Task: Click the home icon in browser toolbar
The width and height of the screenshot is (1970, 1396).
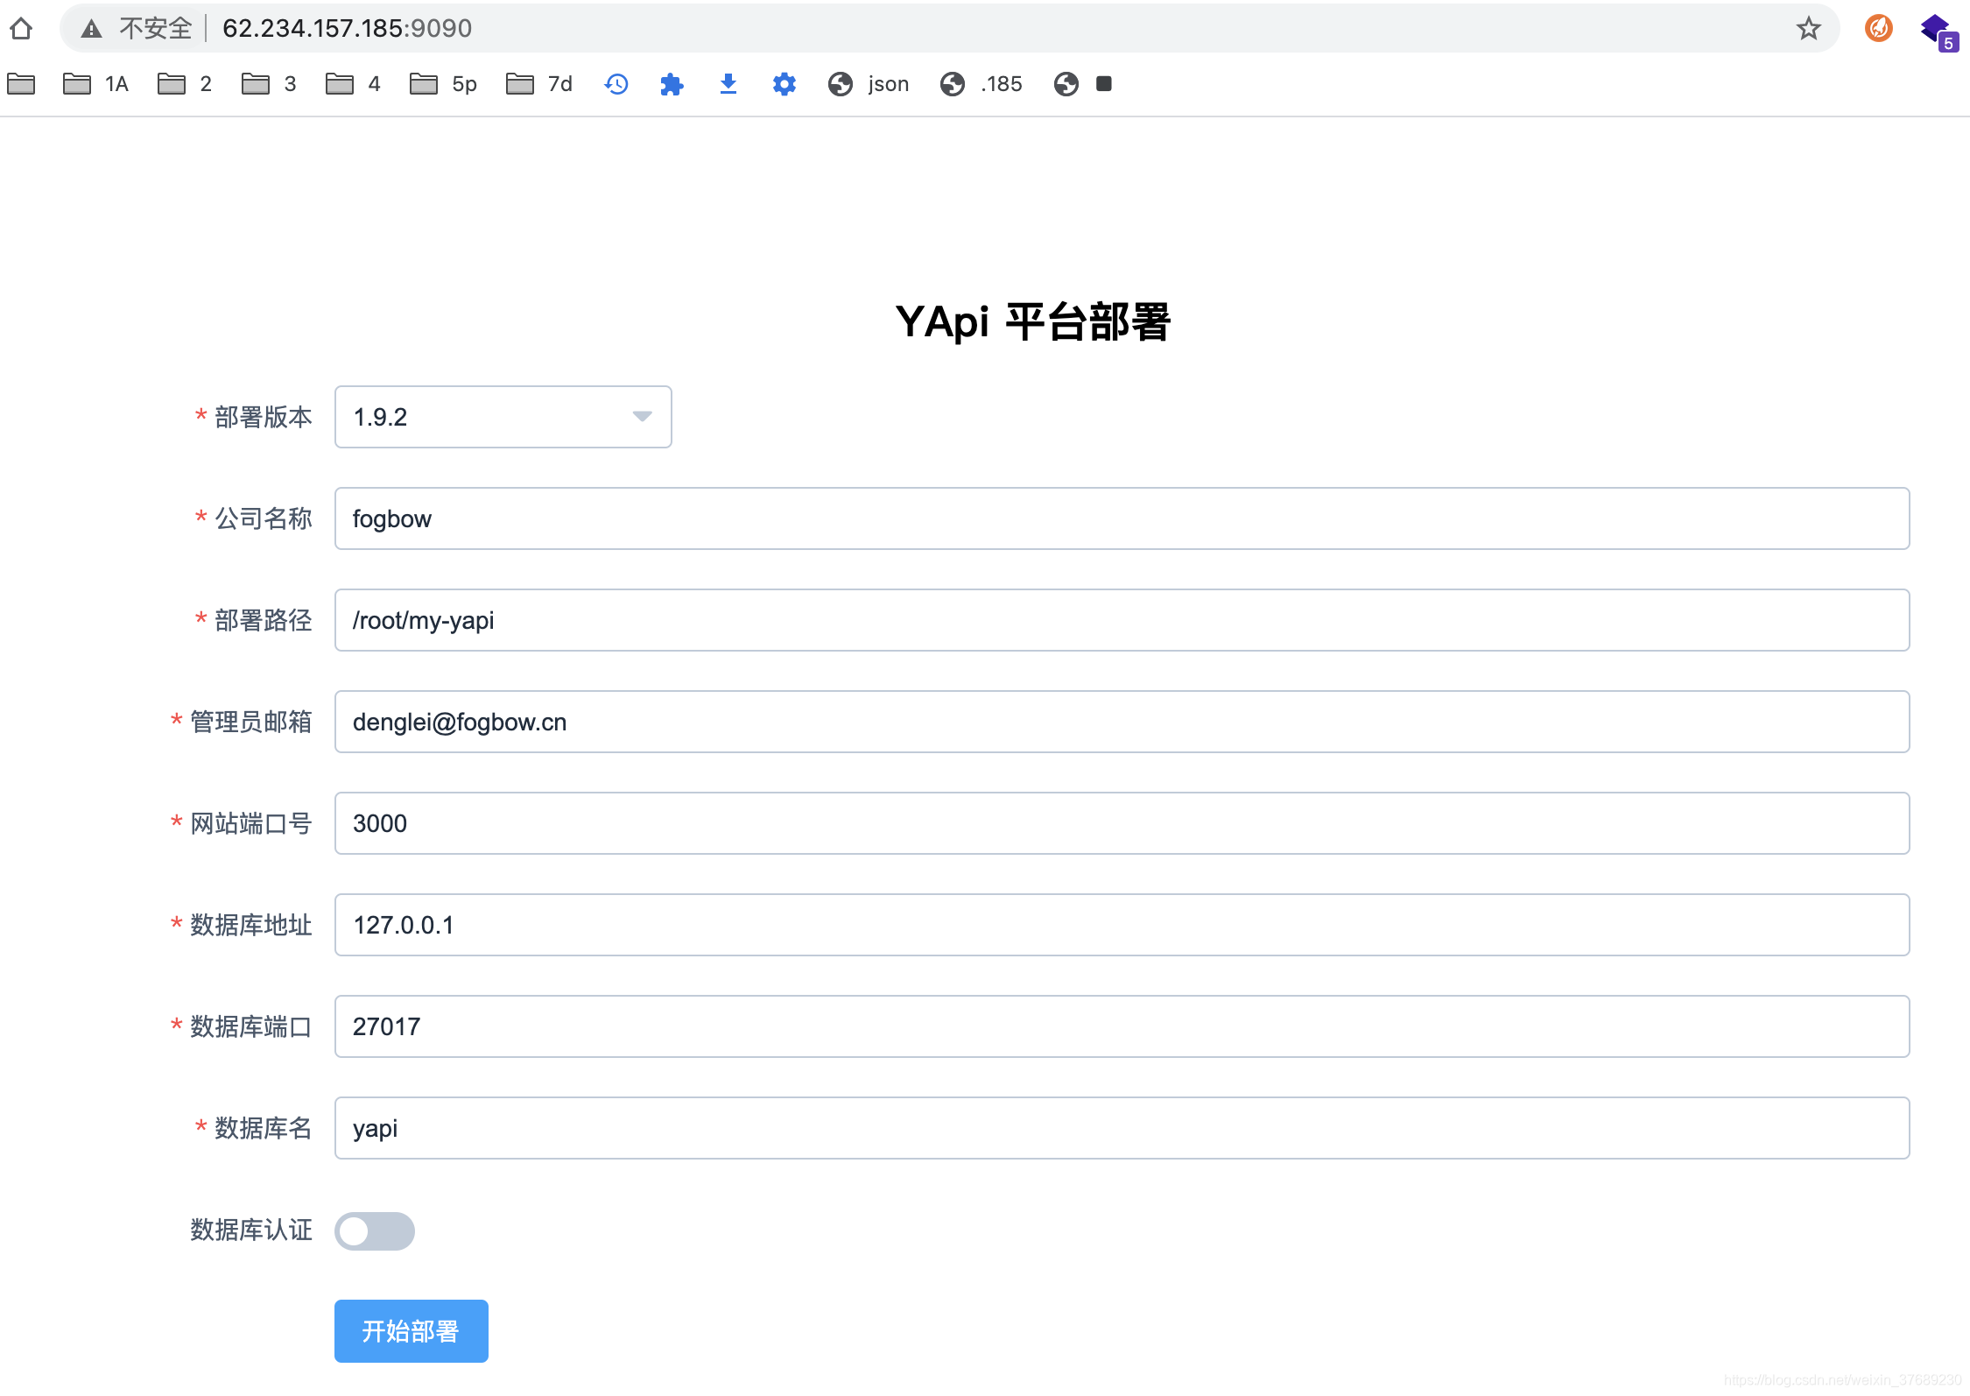Action: point(21,29)
